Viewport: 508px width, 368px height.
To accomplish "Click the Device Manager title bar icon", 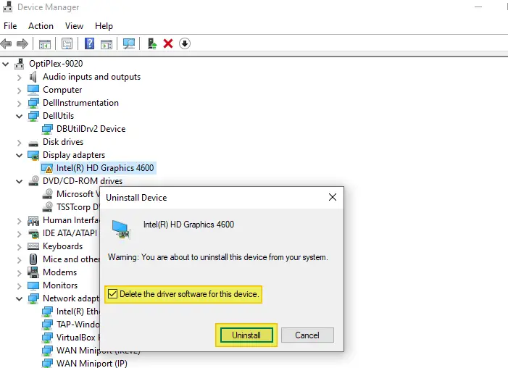I will pos(7,7).
